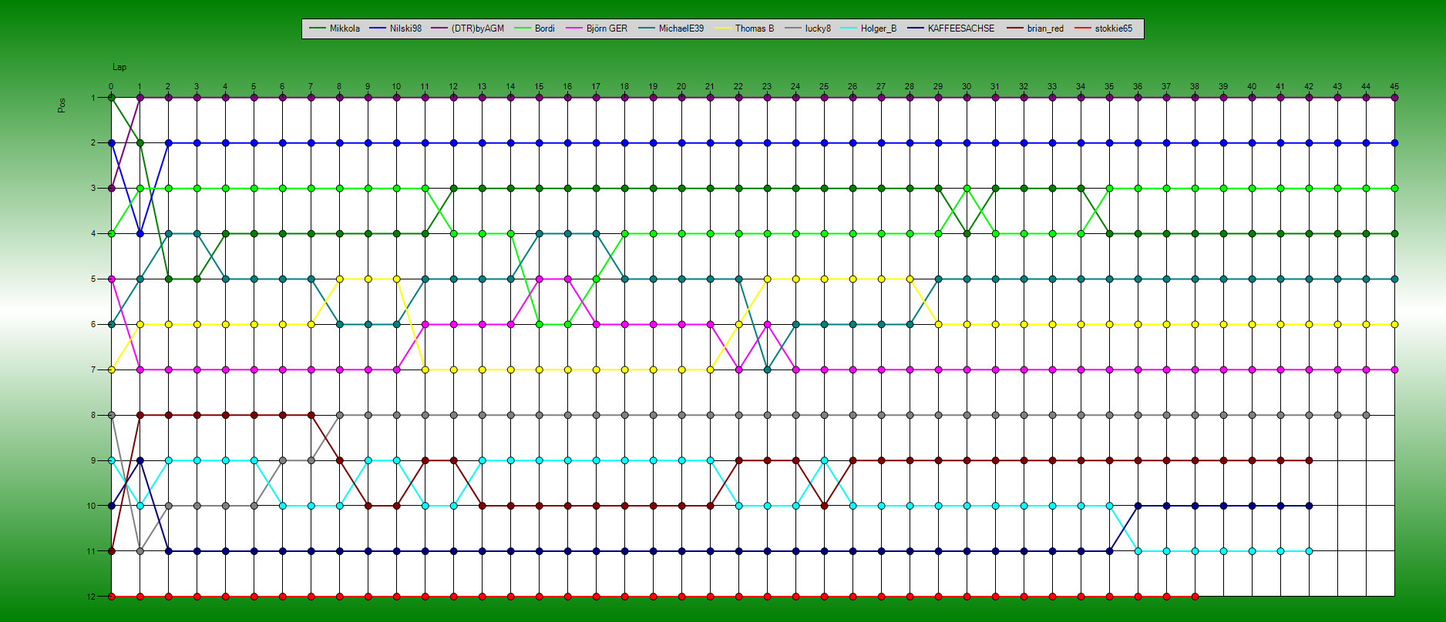Select Nilski98's lap 1 marker at position 4
This screenshot has width=1446, height=622.
click(x=140, y=233)
